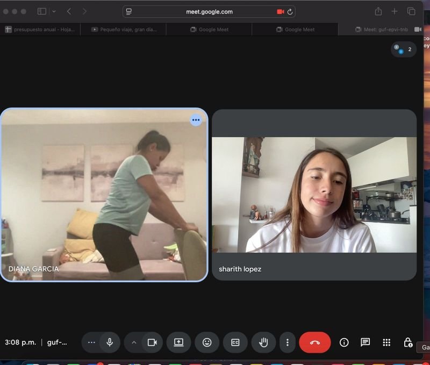This screenshot has height=365, width=430.
Task: Click the red leave call button
Action: [x=314, y=342]
